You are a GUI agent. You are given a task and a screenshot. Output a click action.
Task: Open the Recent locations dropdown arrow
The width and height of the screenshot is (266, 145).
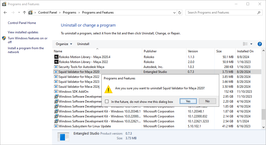click(19, 12)
